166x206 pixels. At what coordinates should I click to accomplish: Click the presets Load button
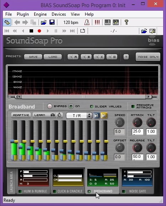[53, 57]
